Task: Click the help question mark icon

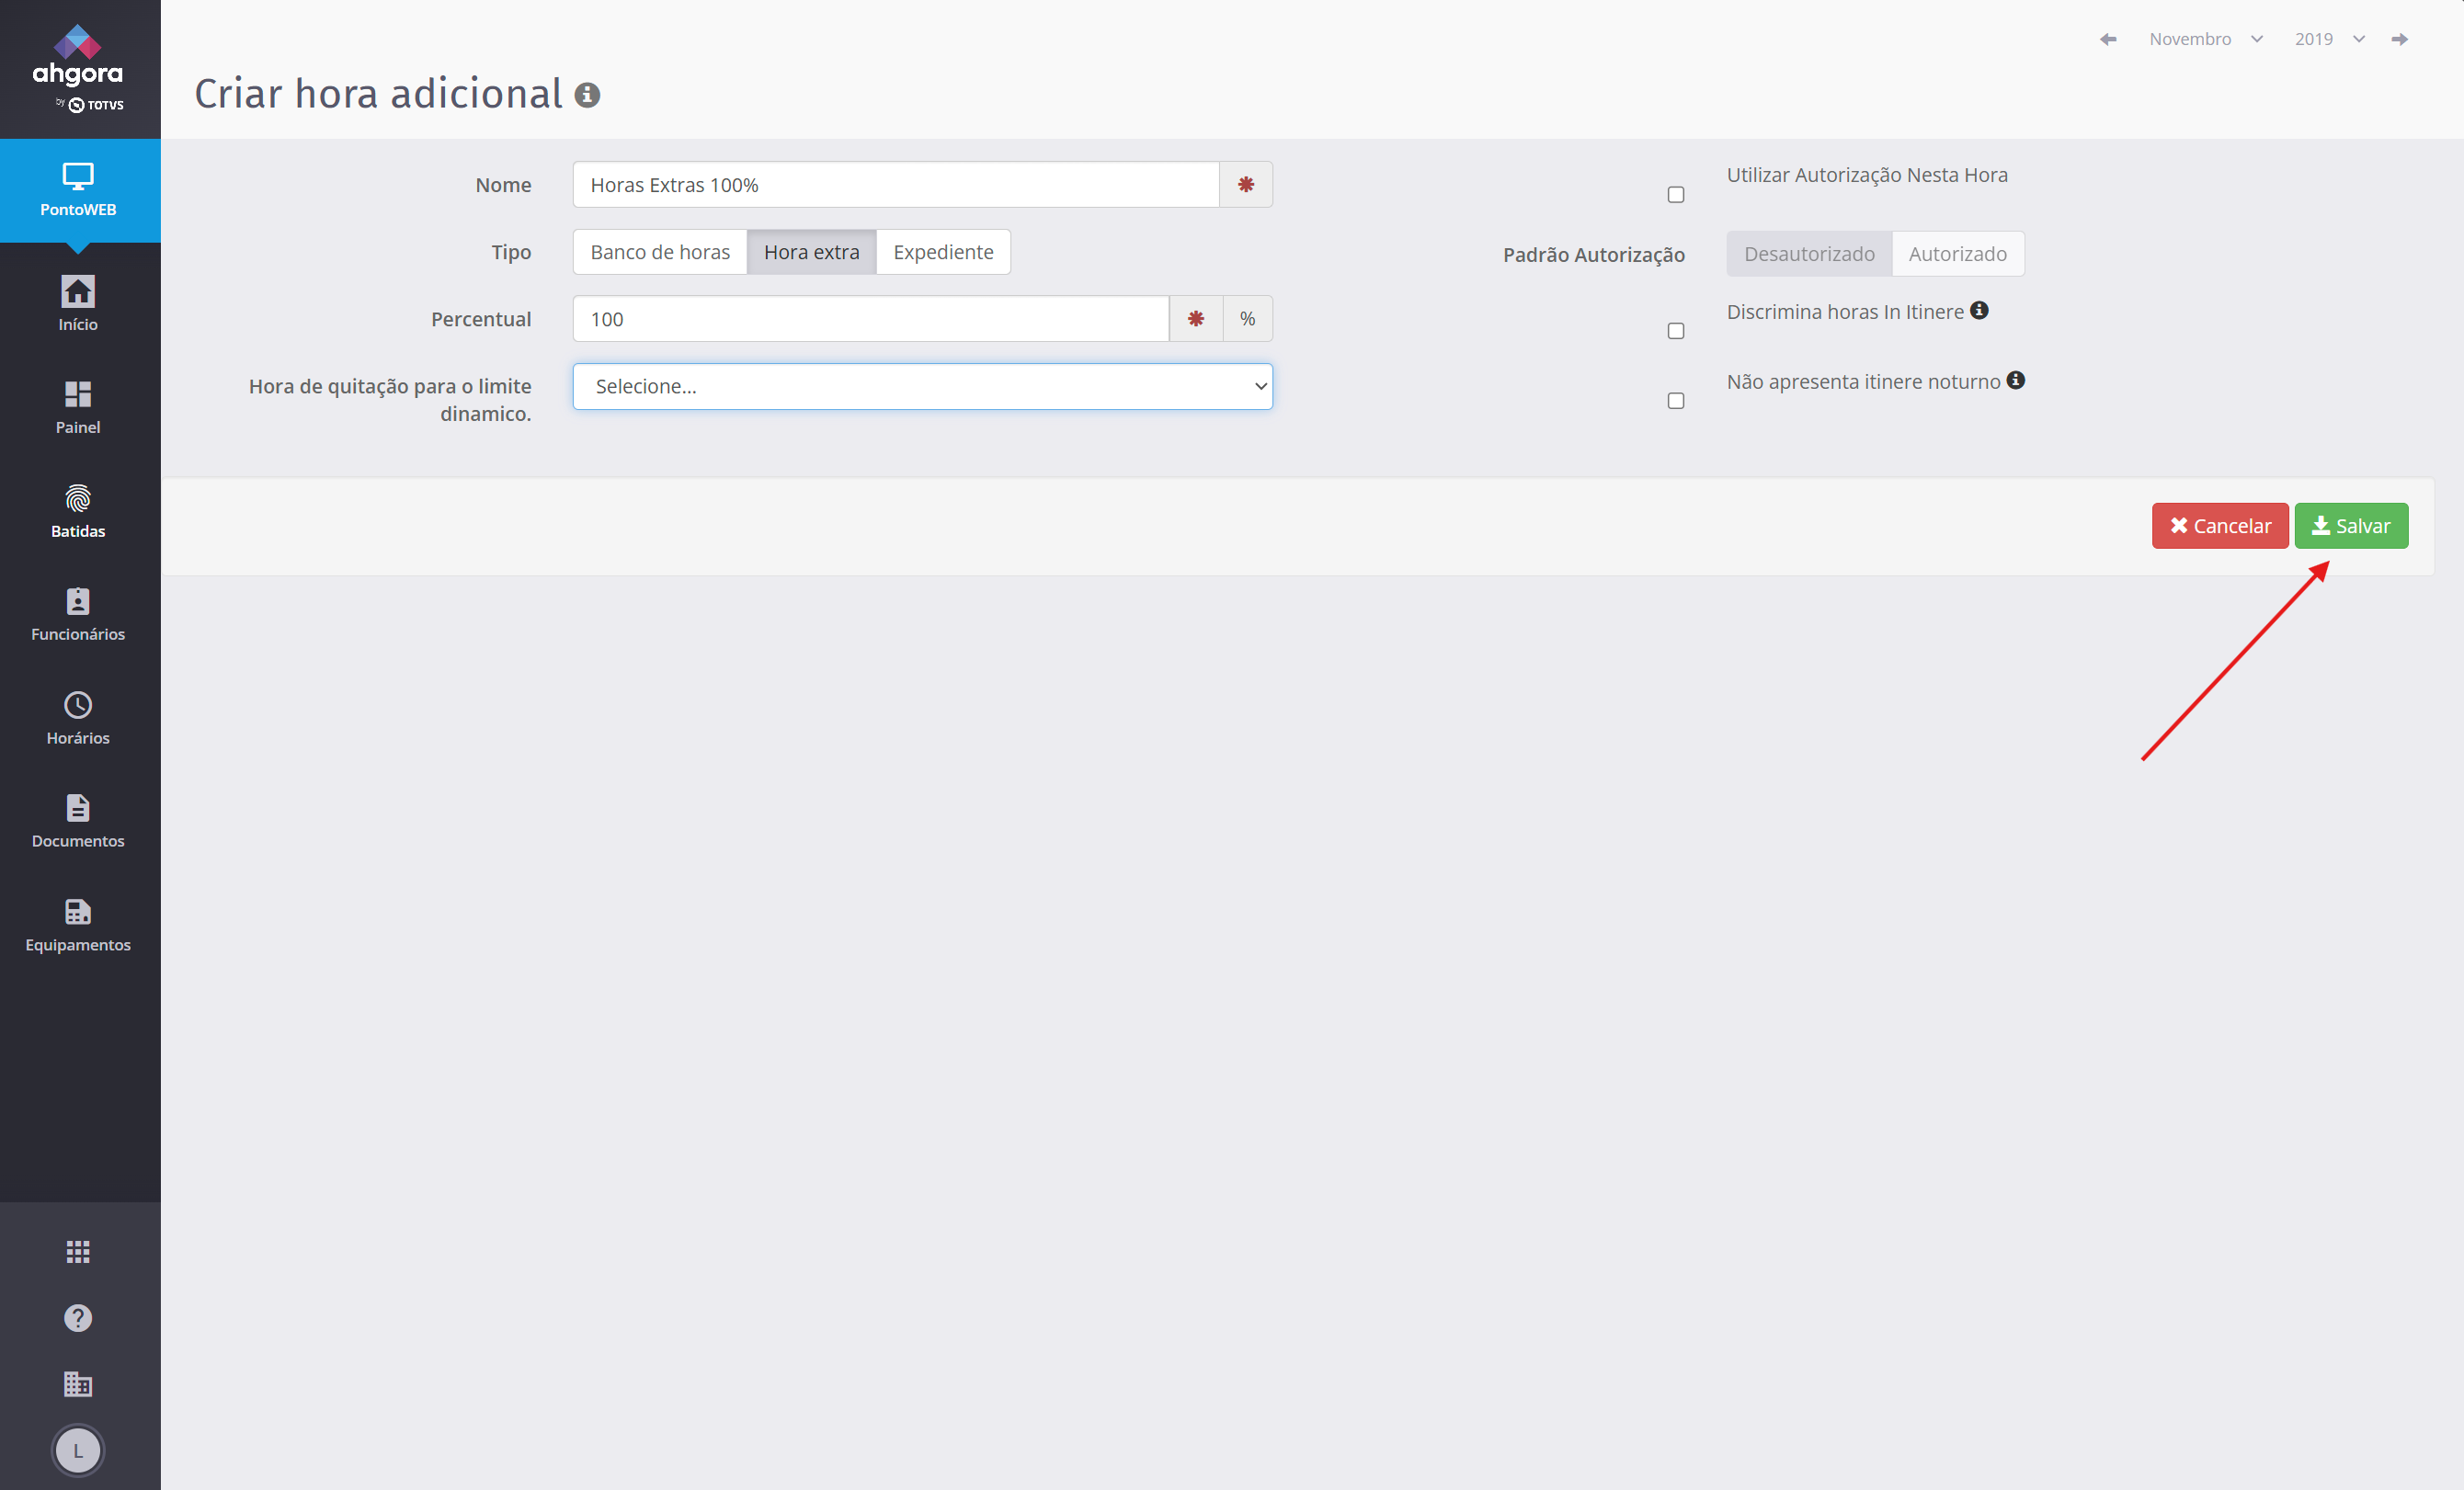Action: pyautogui.click(x=78, y=1317)
